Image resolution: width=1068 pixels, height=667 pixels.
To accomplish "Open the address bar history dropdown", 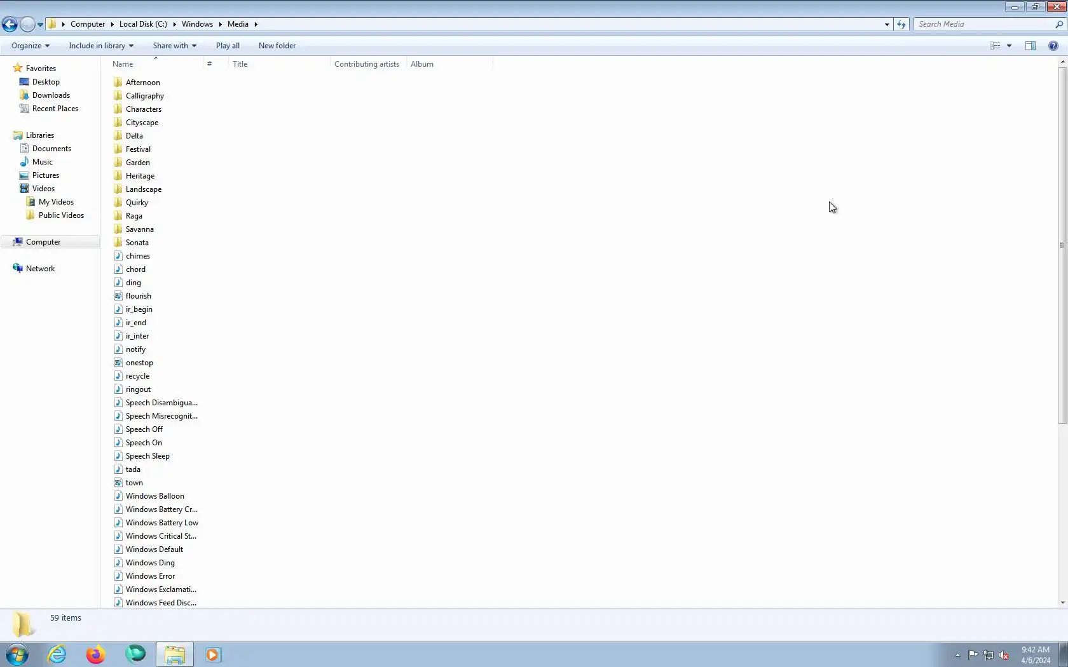I will pos(887,24).
